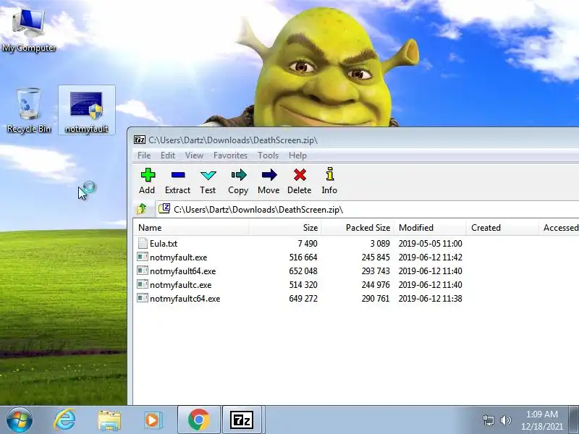Sort by Packed Size column header
The height and width of the screenshot is (434, 579).
(358, 228)
